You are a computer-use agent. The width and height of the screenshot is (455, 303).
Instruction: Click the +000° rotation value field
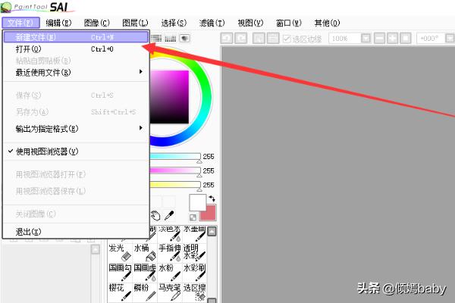tap(431, 39)
